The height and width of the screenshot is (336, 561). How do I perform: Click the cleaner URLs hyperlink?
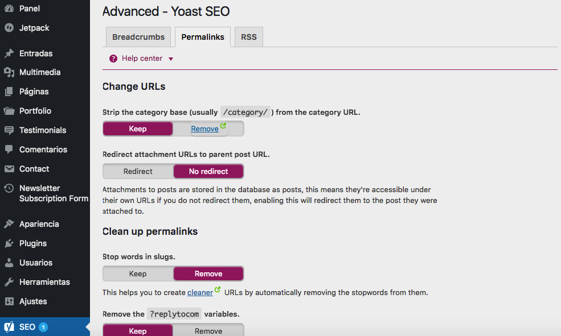tap(200, 292)
